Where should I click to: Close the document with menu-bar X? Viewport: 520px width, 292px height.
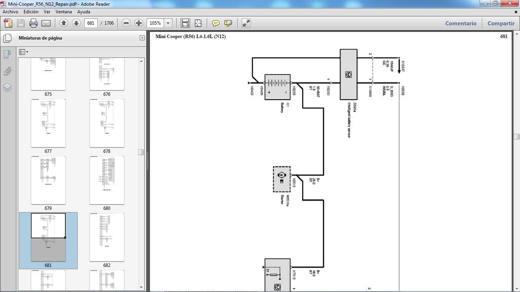click(x=516, y=12)
